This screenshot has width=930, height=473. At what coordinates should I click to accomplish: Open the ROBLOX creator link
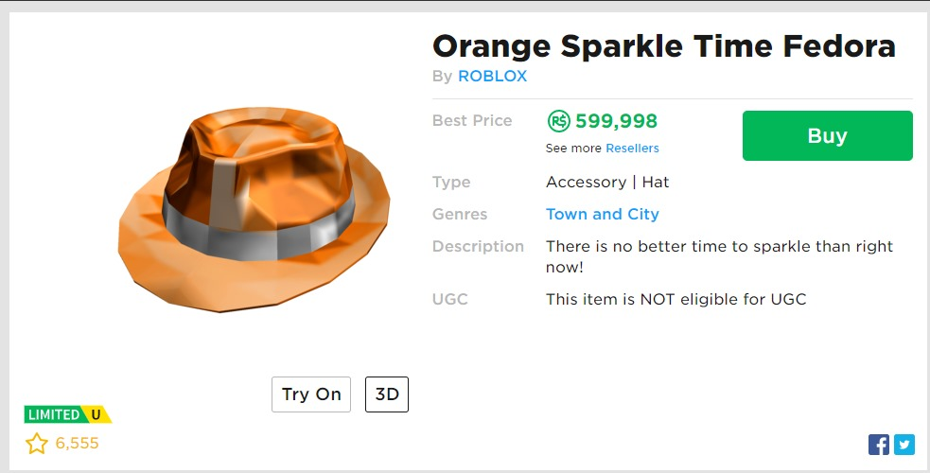(492, 77)
